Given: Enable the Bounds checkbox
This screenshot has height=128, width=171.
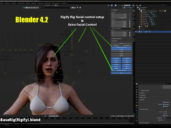Looking at the screenshot, I should (x=164, y=120).
